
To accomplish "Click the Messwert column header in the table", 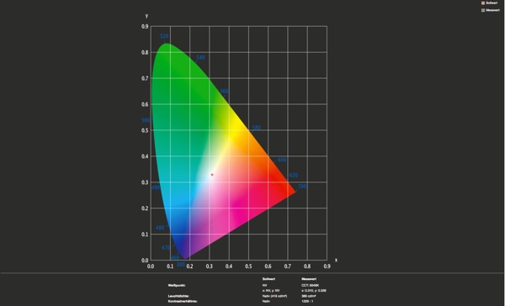I will (x=309, y=279).
